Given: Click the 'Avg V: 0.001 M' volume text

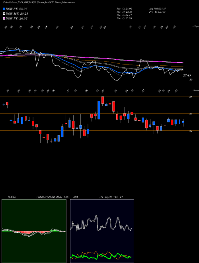Looking at the screenshot, I should click(157, 9).
